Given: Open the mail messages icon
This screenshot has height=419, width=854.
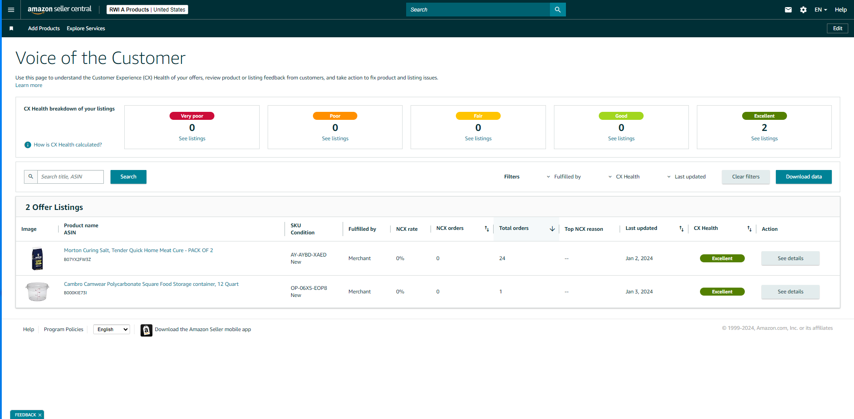Looking at the screenshot, I should [x=788, y=10].
